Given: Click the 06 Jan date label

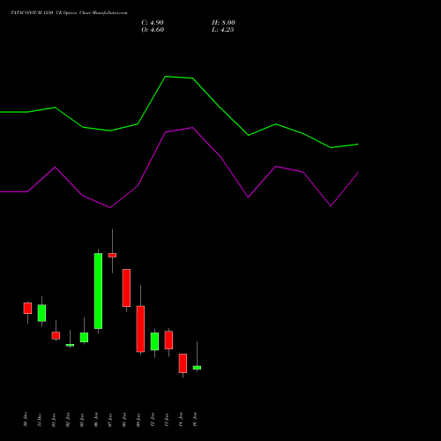Looking at the screenshot, I should click(96, 420).
